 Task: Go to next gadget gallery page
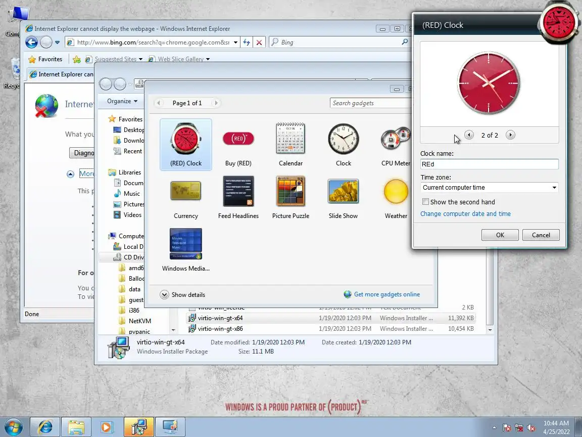pos(216,103)
